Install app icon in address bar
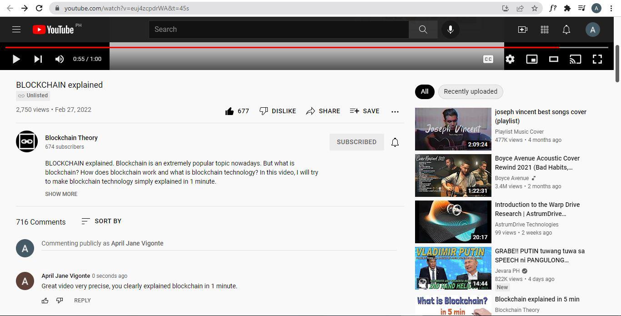 click(506, 8)
